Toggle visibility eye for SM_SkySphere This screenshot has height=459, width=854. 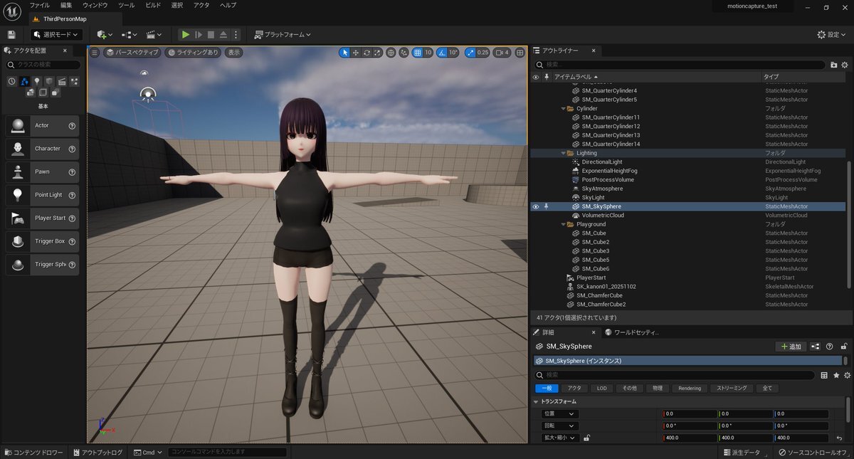click(536, 206)
